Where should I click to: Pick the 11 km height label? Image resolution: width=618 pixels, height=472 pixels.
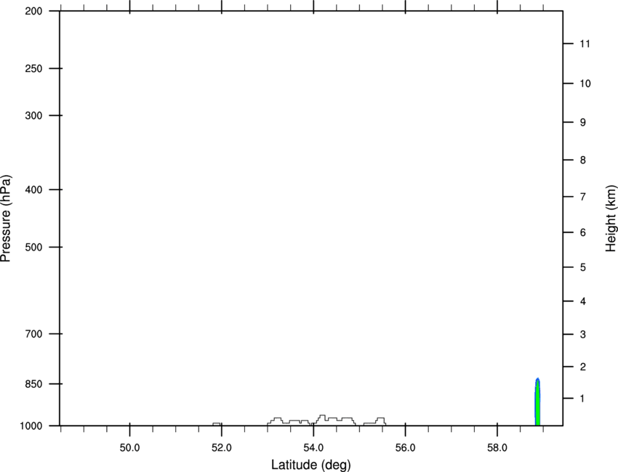tap(585, 44)
